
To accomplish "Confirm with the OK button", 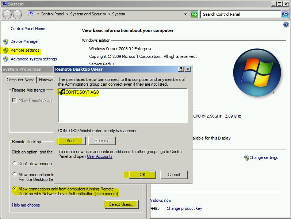I will coord(142,175).
